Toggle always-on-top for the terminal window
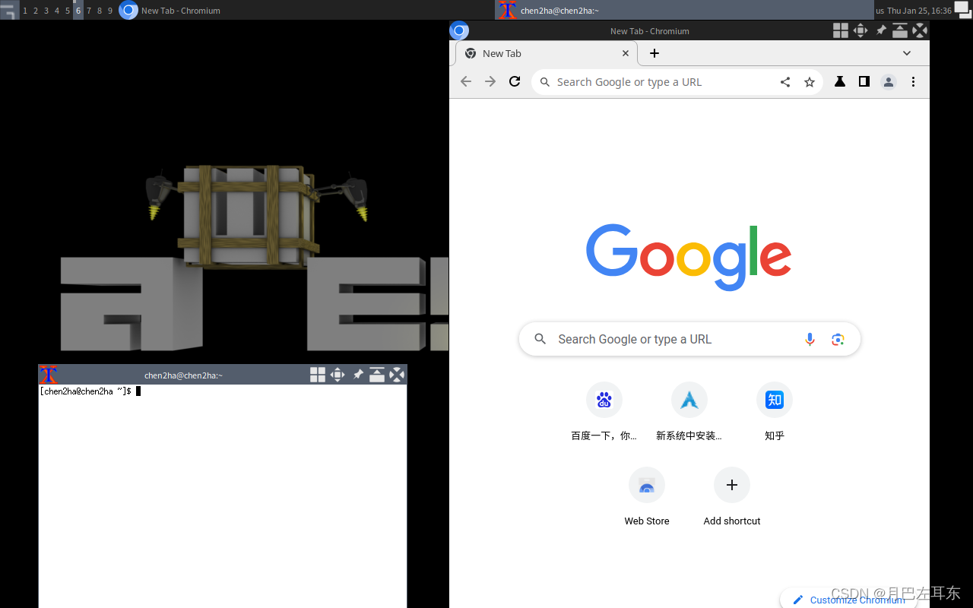This screenshot has width=973, height=608. 377,375
